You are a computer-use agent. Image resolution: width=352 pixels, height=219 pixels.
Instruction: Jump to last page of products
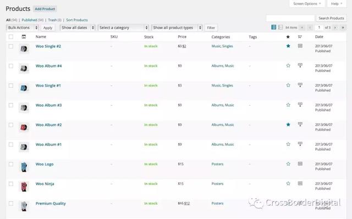343,28
